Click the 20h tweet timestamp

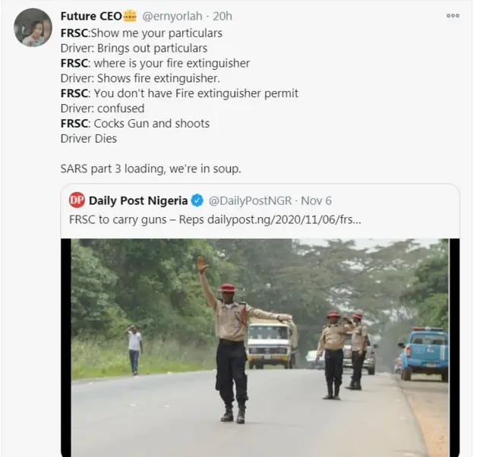[222, 16]
